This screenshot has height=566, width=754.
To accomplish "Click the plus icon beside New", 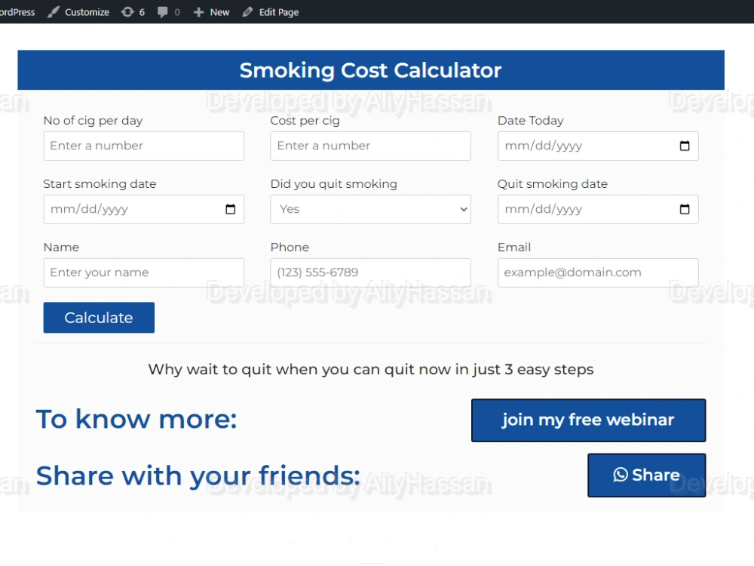I will (x=198, y=12).
